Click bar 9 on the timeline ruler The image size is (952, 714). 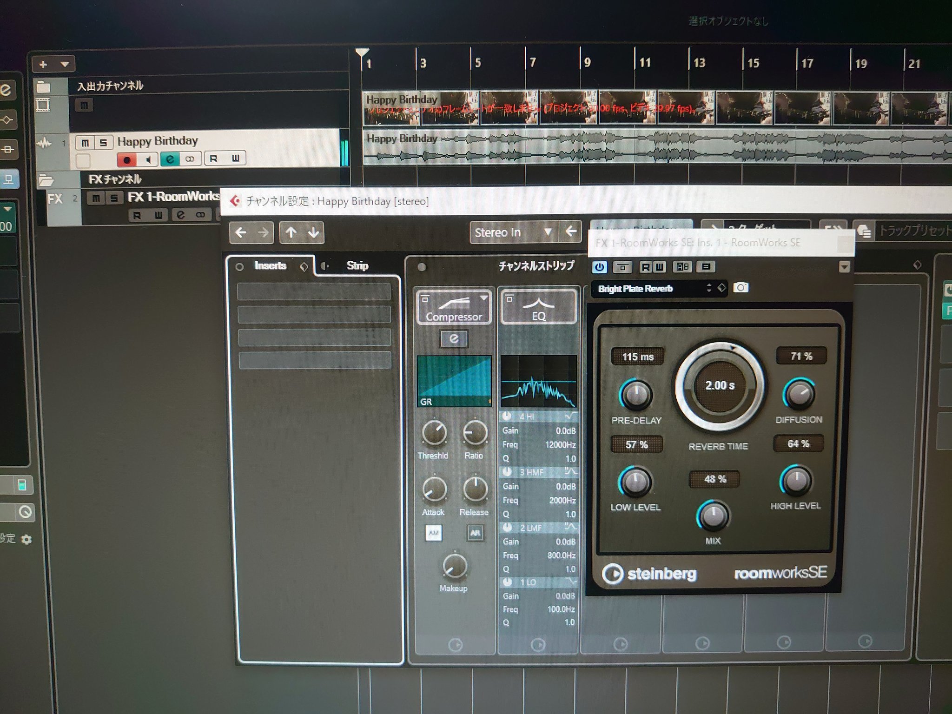pos(587,62)
